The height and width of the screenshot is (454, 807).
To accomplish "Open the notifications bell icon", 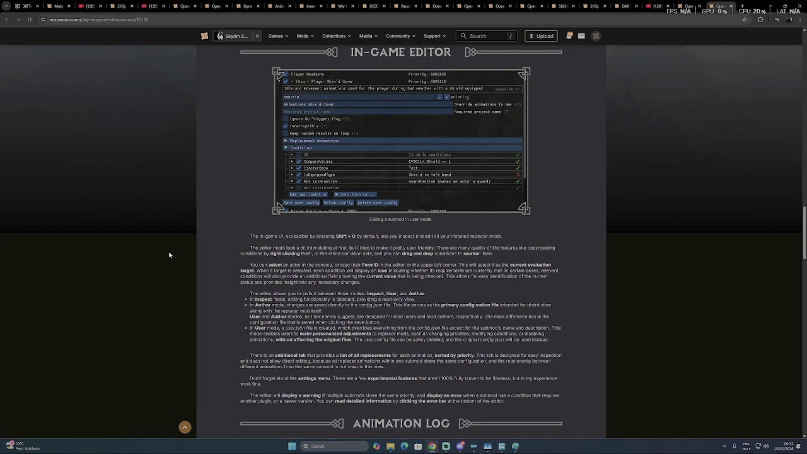I will pyautogui.click(x=569, y=36).
